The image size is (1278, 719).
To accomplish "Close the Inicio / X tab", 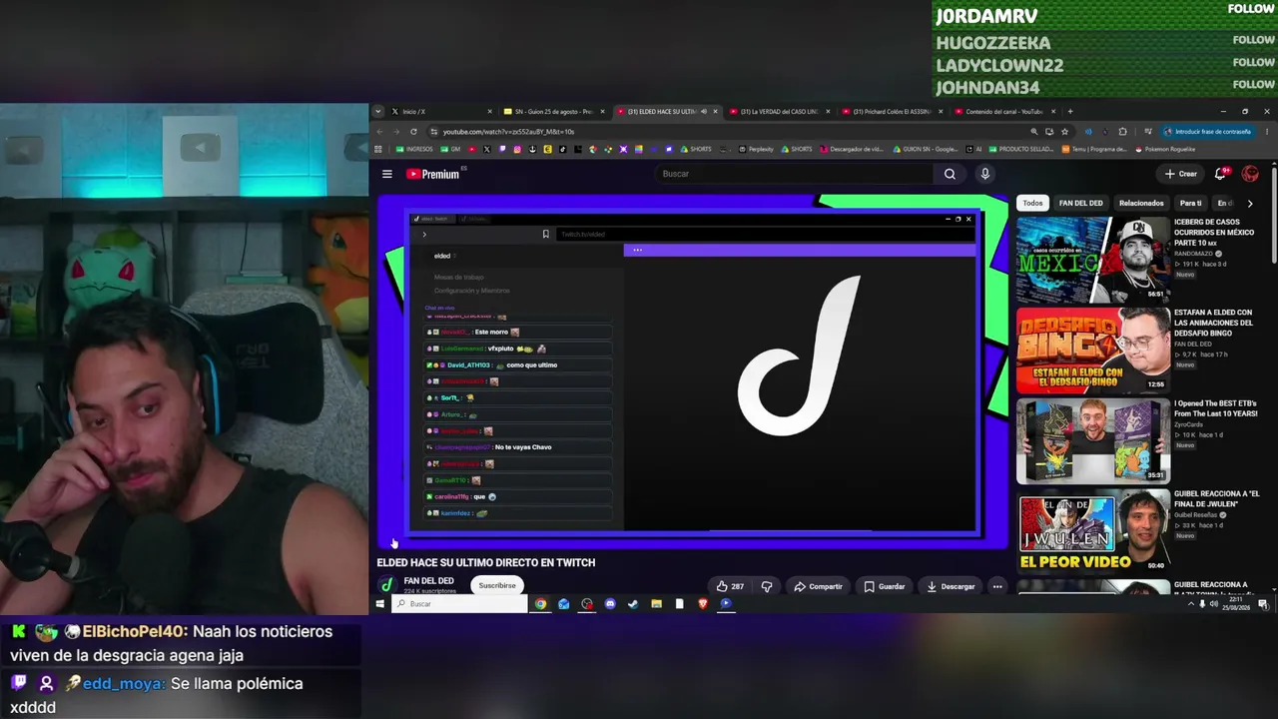I will [x=489, y=112].
